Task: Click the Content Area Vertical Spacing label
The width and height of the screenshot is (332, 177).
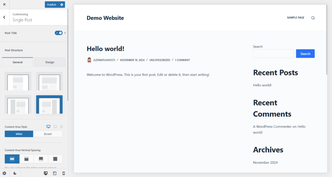Action: [x=23, y=150]
